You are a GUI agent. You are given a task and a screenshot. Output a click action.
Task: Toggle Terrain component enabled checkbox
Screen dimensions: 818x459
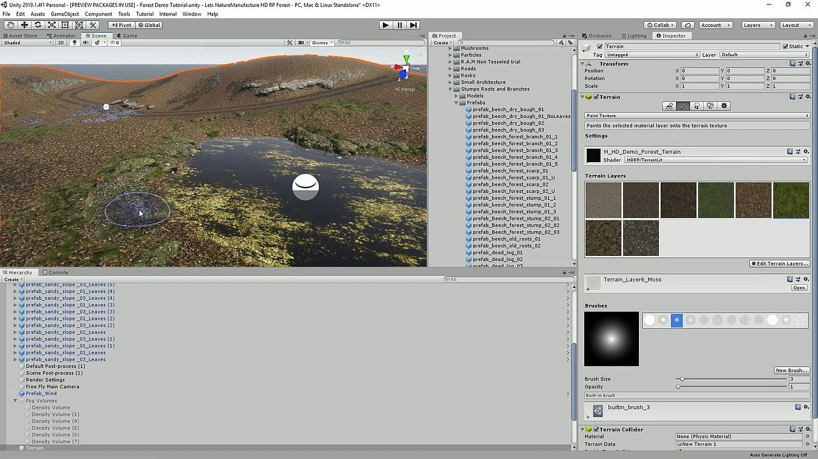coord(596,97)
